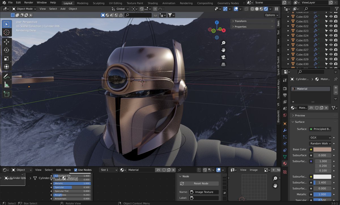This screenshot has width=340, height=205.
Task: Click the Base Color swatch
Action: [x=322, y=149]
